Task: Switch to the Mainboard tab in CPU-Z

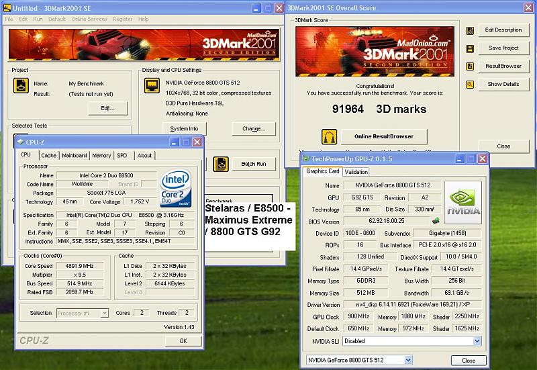Action: 75,156
